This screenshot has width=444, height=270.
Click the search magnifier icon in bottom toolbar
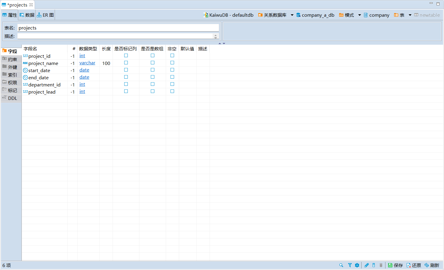pyautogui.click(x=341, y=265)
